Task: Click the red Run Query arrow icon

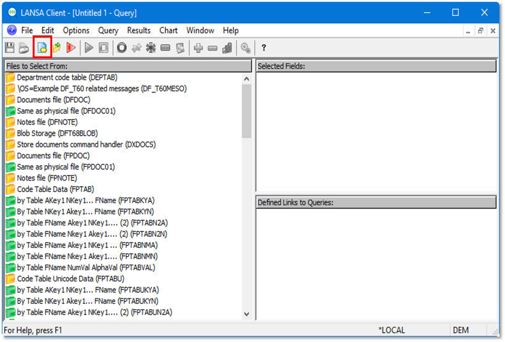Action: click(71, 48)
